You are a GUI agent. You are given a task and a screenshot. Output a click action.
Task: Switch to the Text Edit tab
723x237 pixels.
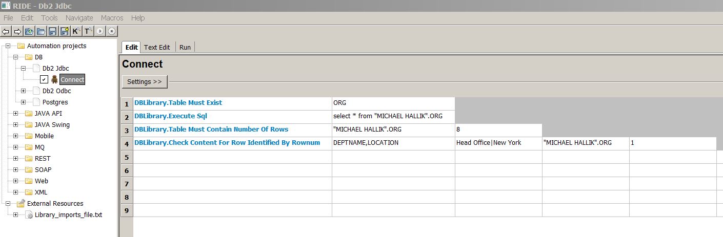157,47
